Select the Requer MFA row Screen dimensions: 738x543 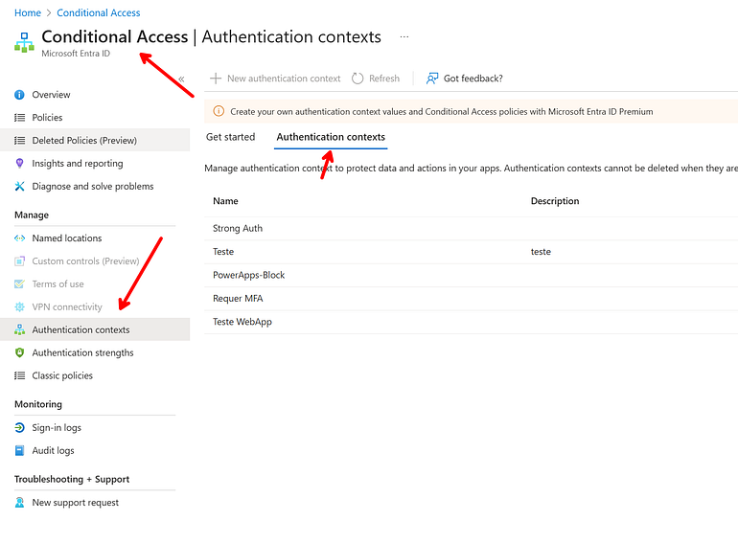coord(472,299)
